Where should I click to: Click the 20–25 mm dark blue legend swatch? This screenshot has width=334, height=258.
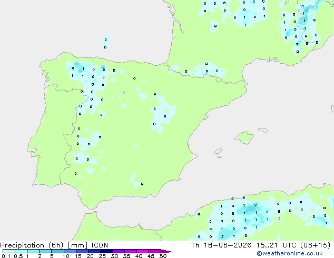tap(94, 251)
